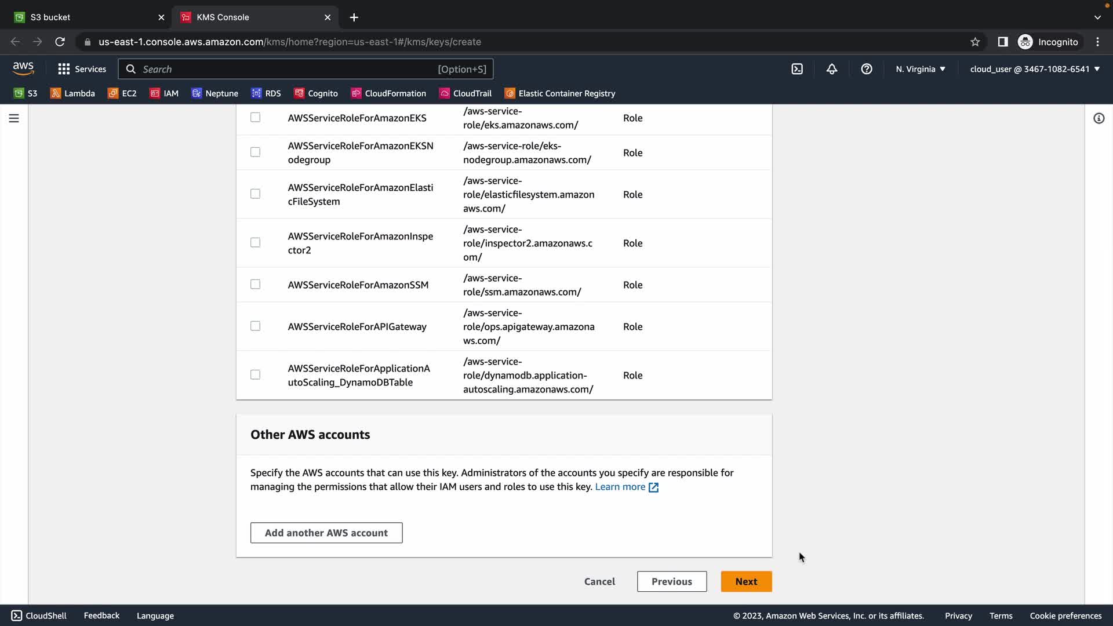This screenshot has width=1113, height=626.
Task: Open the cloud_user account dropdown
Action: [1035, 69]
